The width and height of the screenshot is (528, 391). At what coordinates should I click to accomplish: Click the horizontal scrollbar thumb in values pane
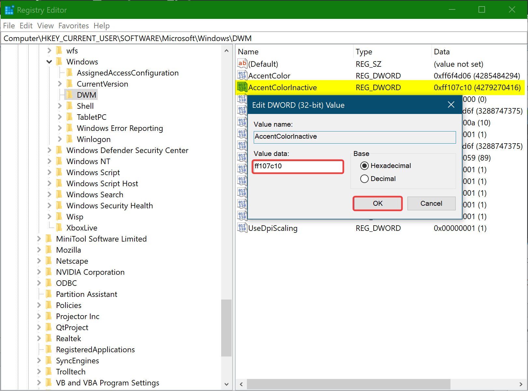coord(349,384)
